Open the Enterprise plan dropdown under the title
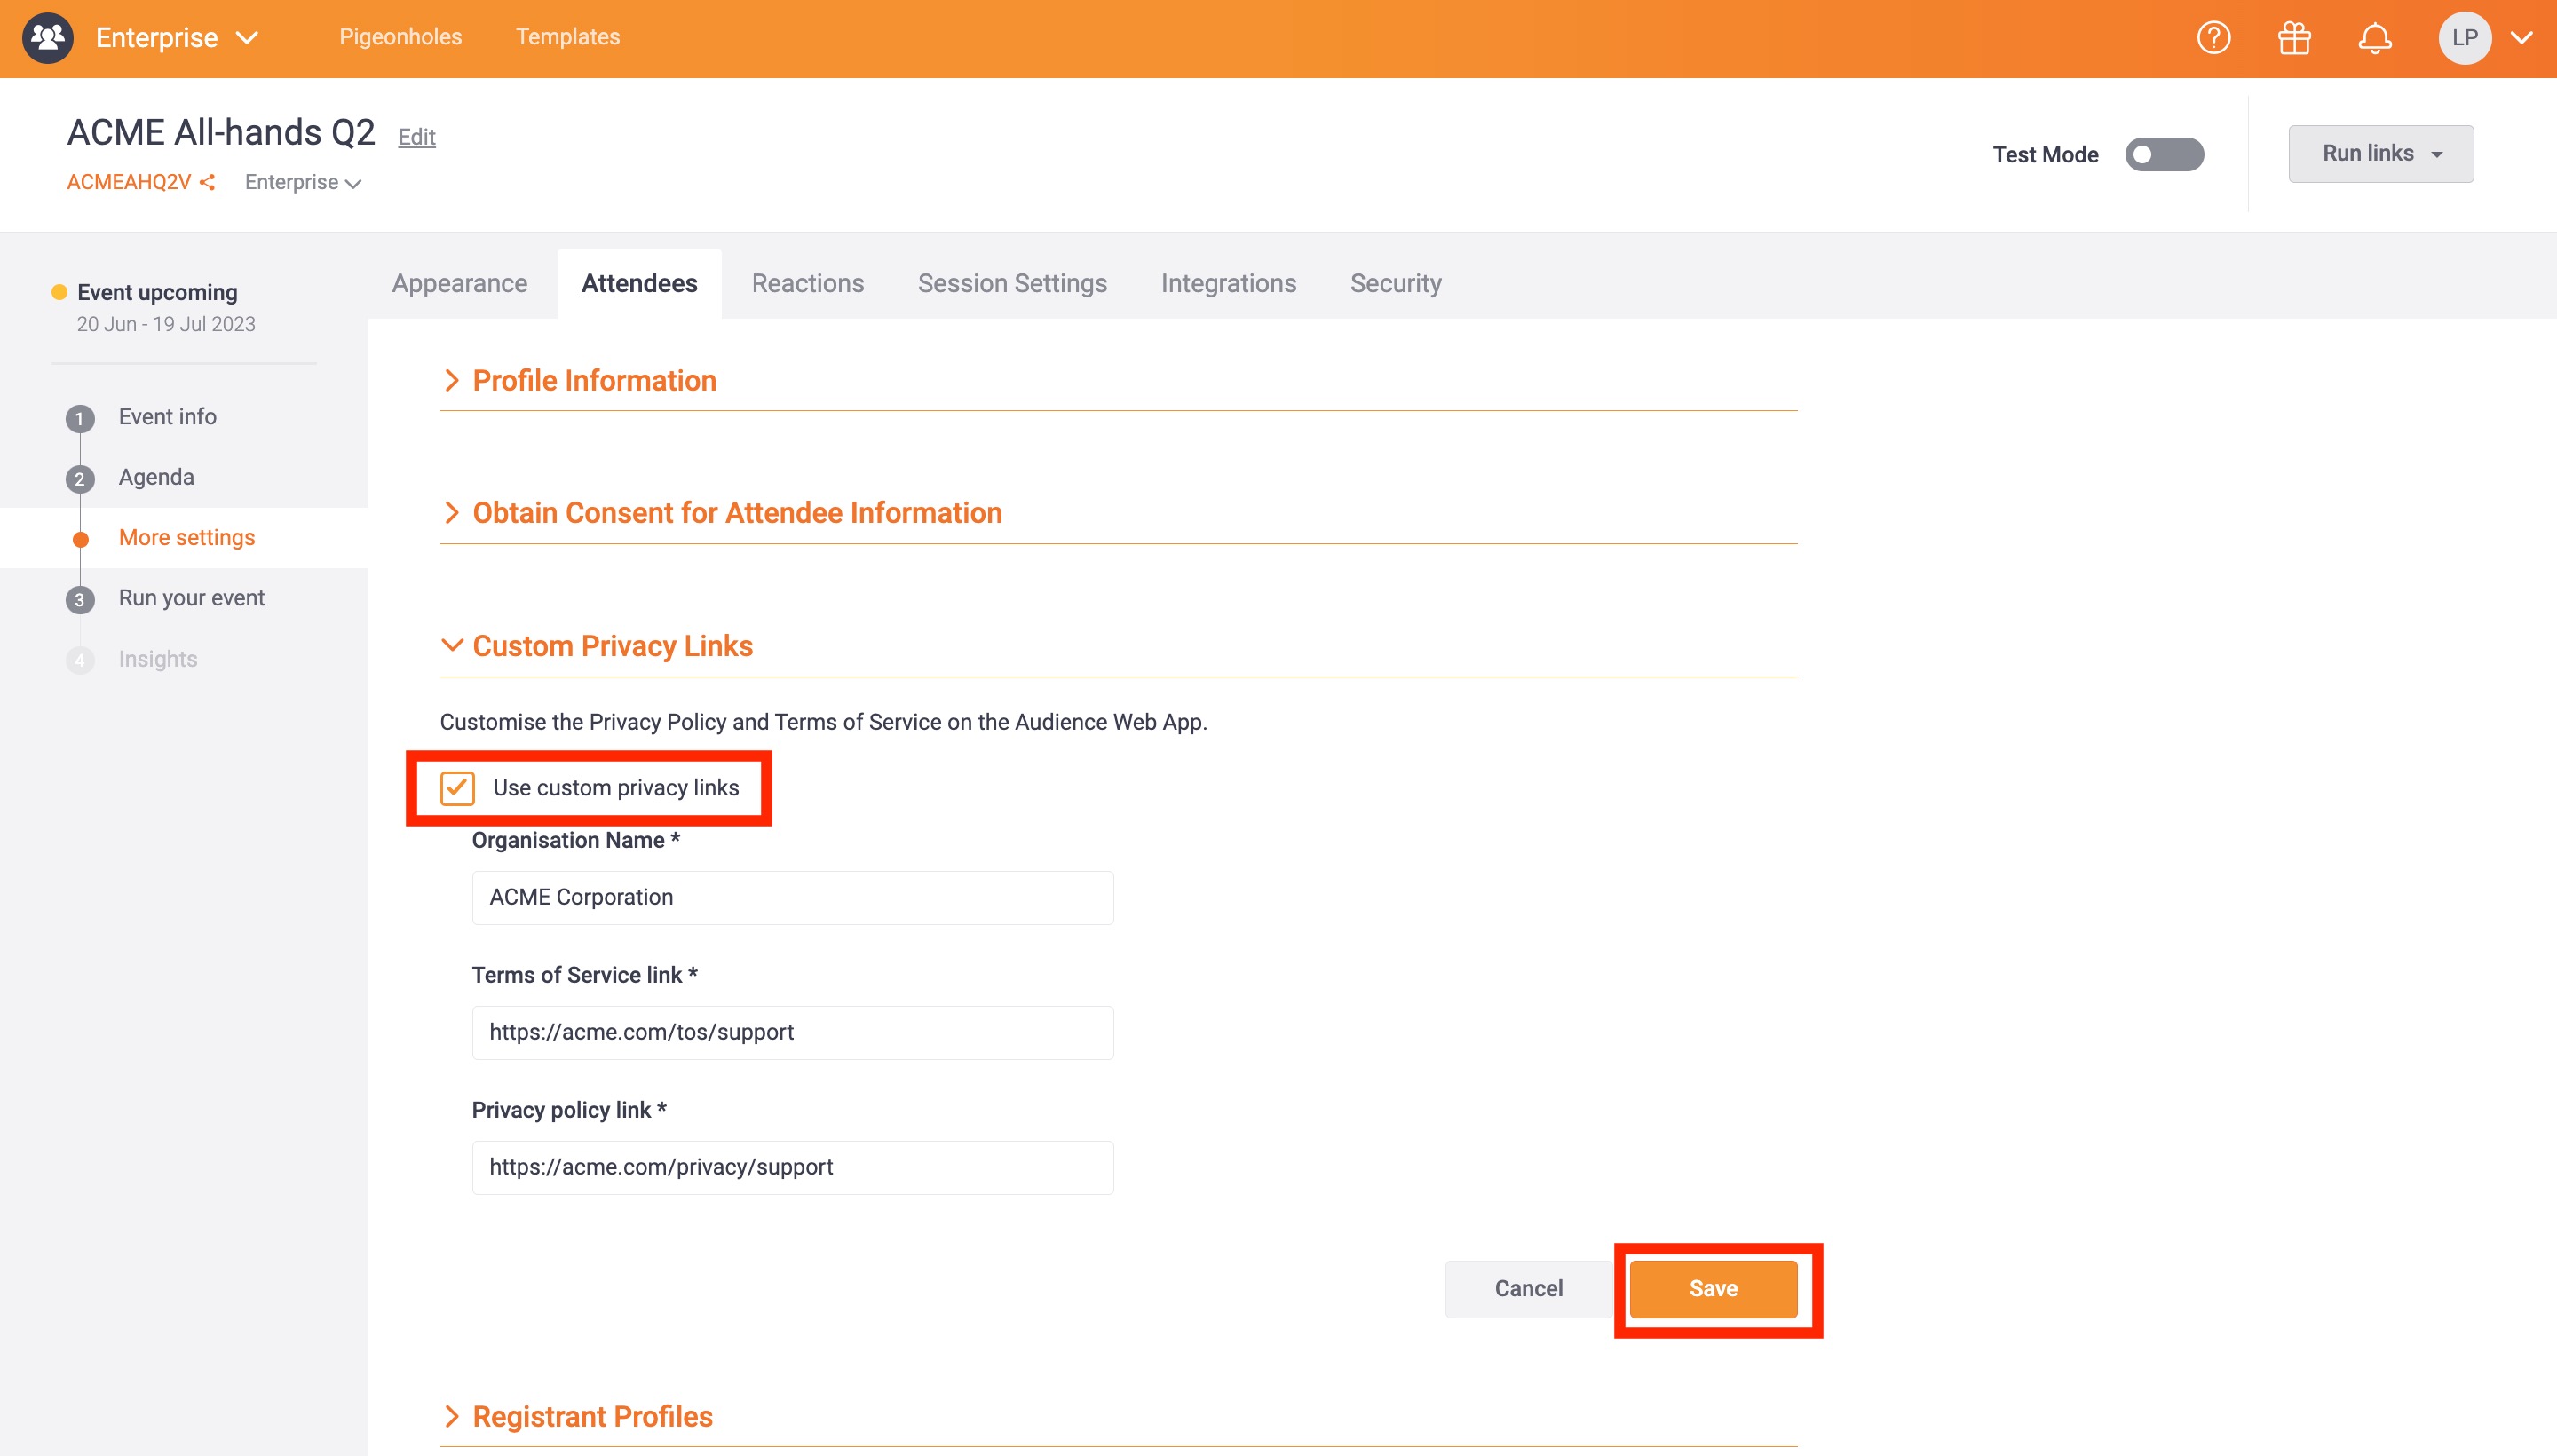 pyautogui.click(x=302, y=182)
